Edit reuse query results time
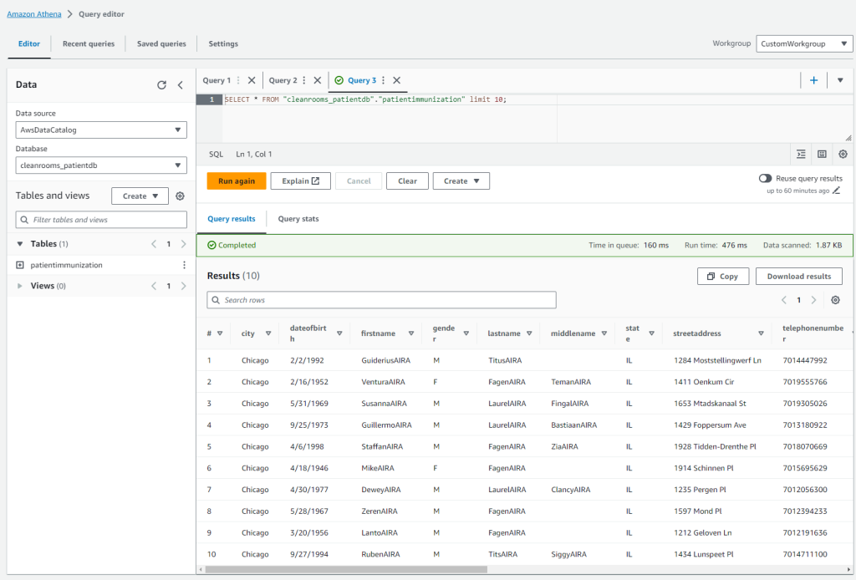 tap(836, 191)
